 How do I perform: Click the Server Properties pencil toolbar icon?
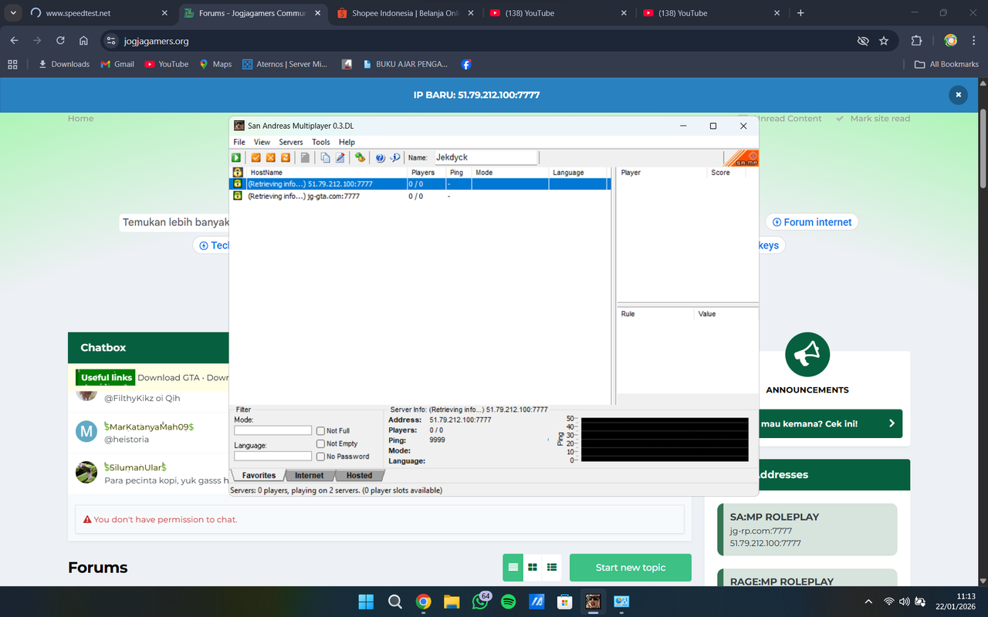click(340, 157)
